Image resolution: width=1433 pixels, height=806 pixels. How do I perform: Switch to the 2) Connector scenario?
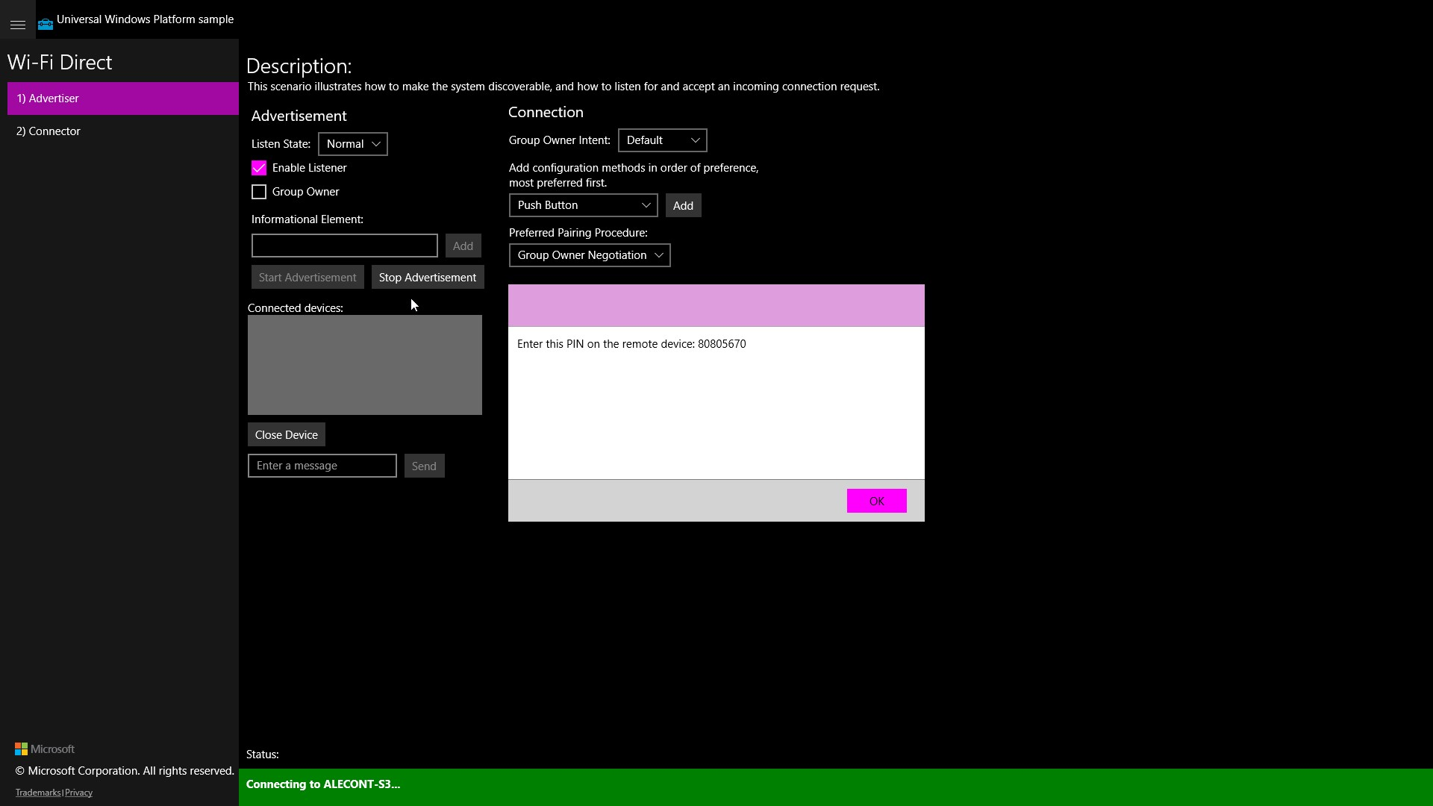tap(123, 131)
